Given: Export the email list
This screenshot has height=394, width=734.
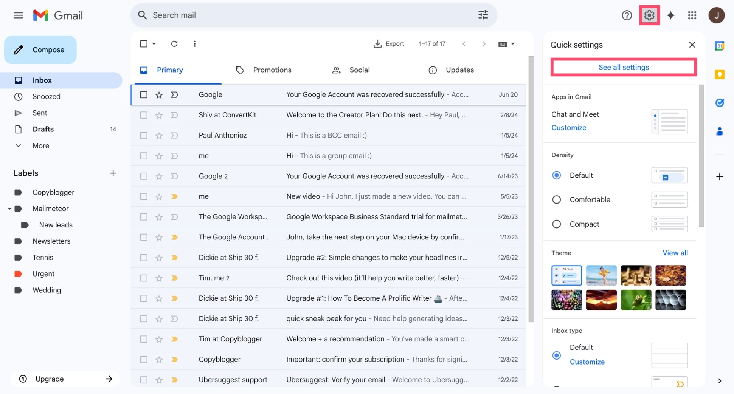Looking at the screenshot, I should click(x=389, y=43).
